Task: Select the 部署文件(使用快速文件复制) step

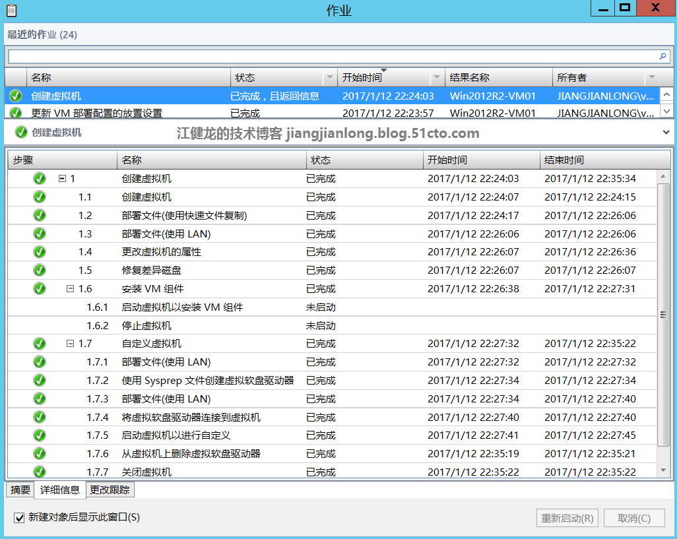Action: click(x=332, y=215)
